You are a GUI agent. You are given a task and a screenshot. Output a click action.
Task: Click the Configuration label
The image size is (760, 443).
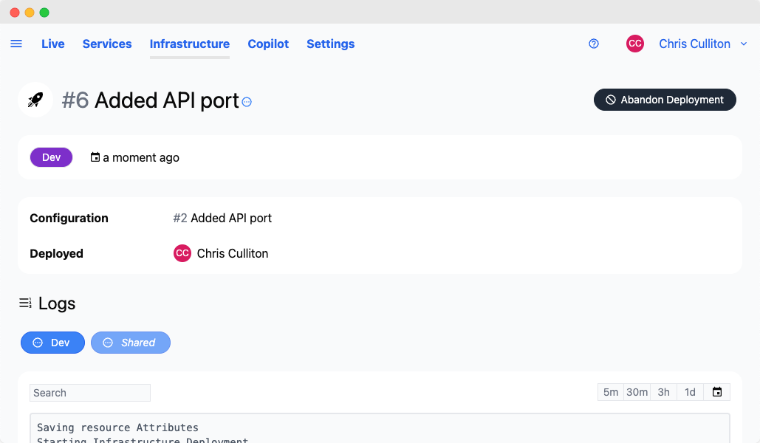(x=69, y=218)
